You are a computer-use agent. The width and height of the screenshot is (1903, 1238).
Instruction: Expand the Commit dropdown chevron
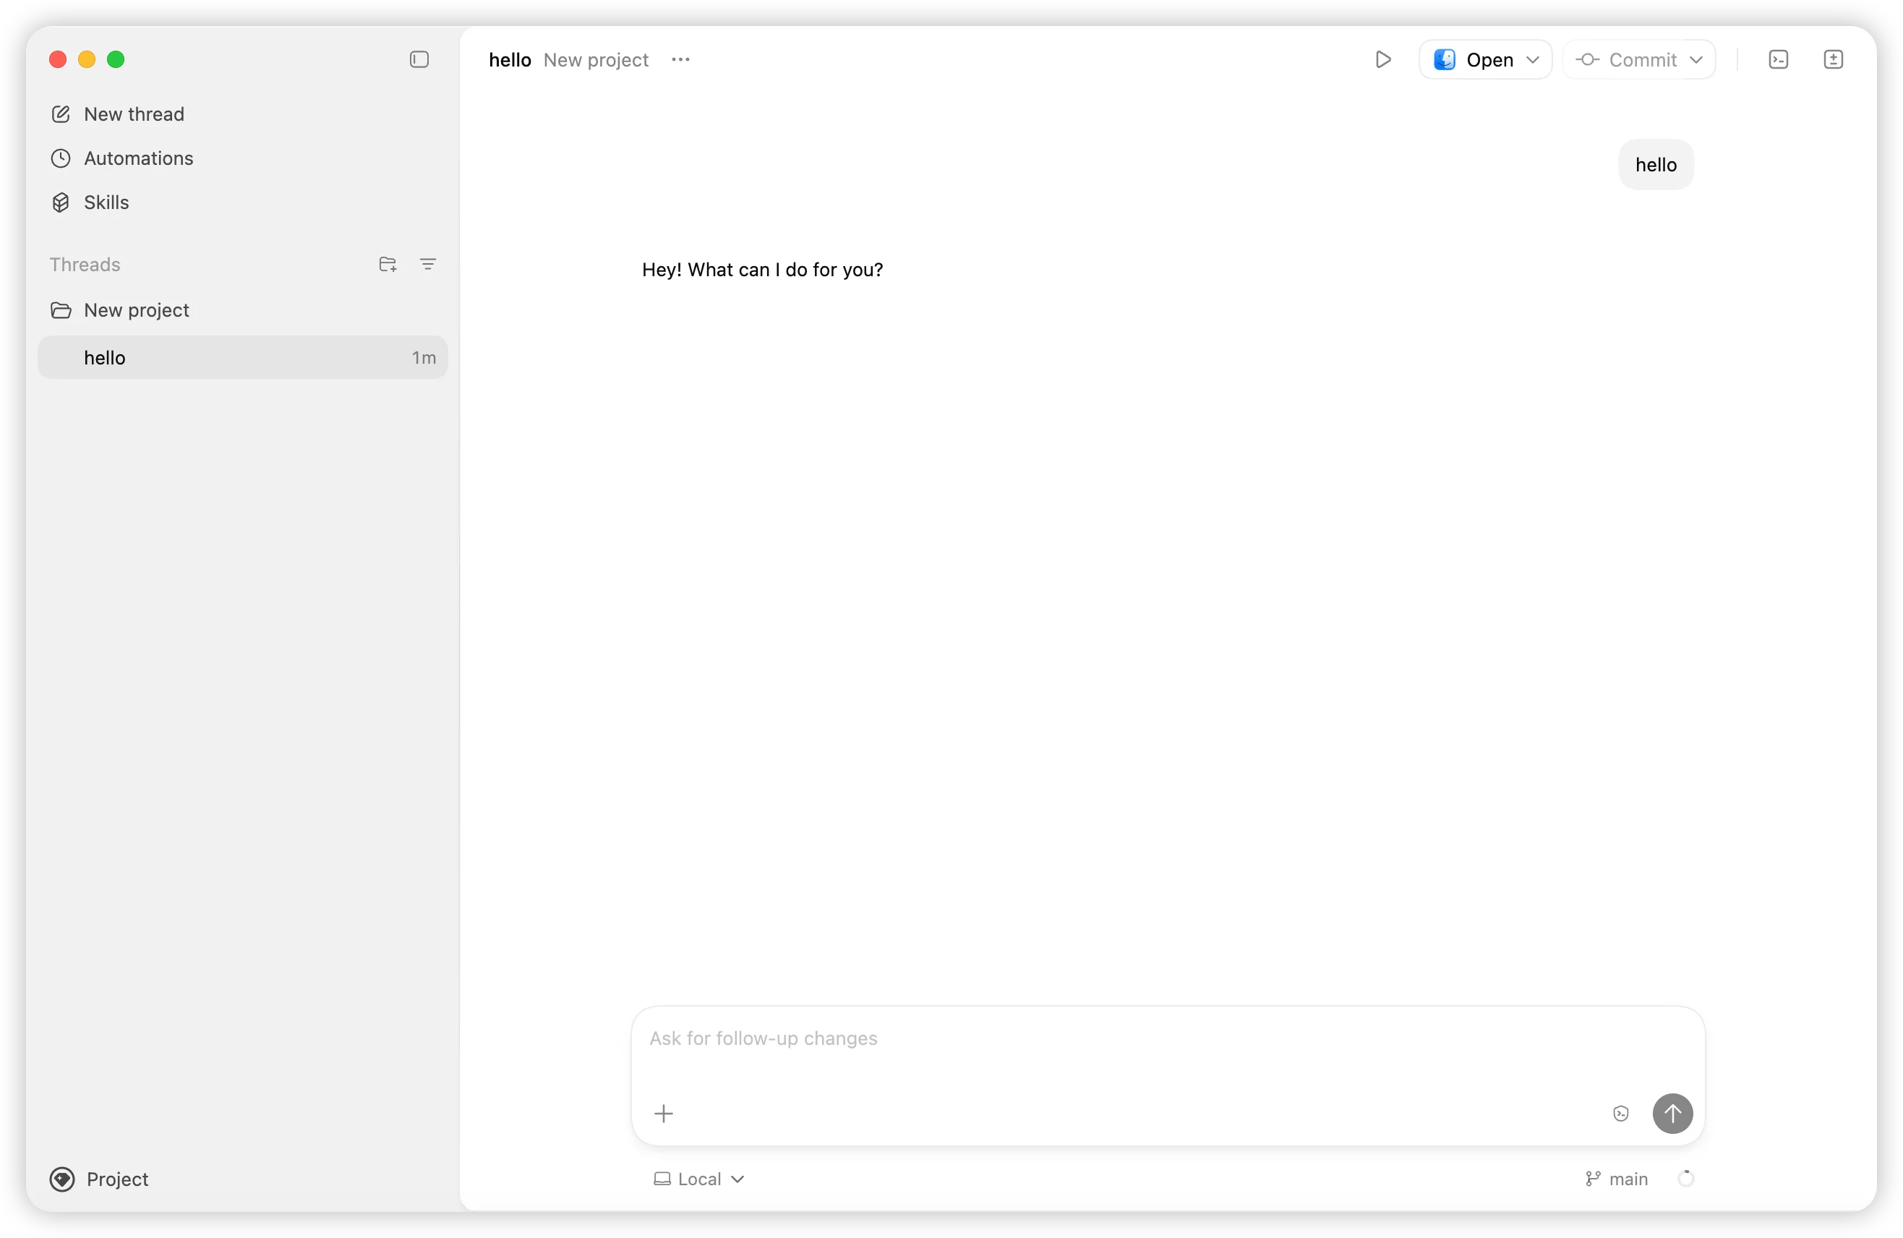tap(1696, 59)
